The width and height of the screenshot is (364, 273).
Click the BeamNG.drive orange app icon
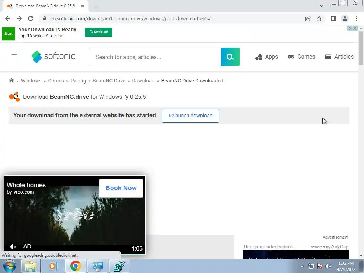click(x=14, y=97)
